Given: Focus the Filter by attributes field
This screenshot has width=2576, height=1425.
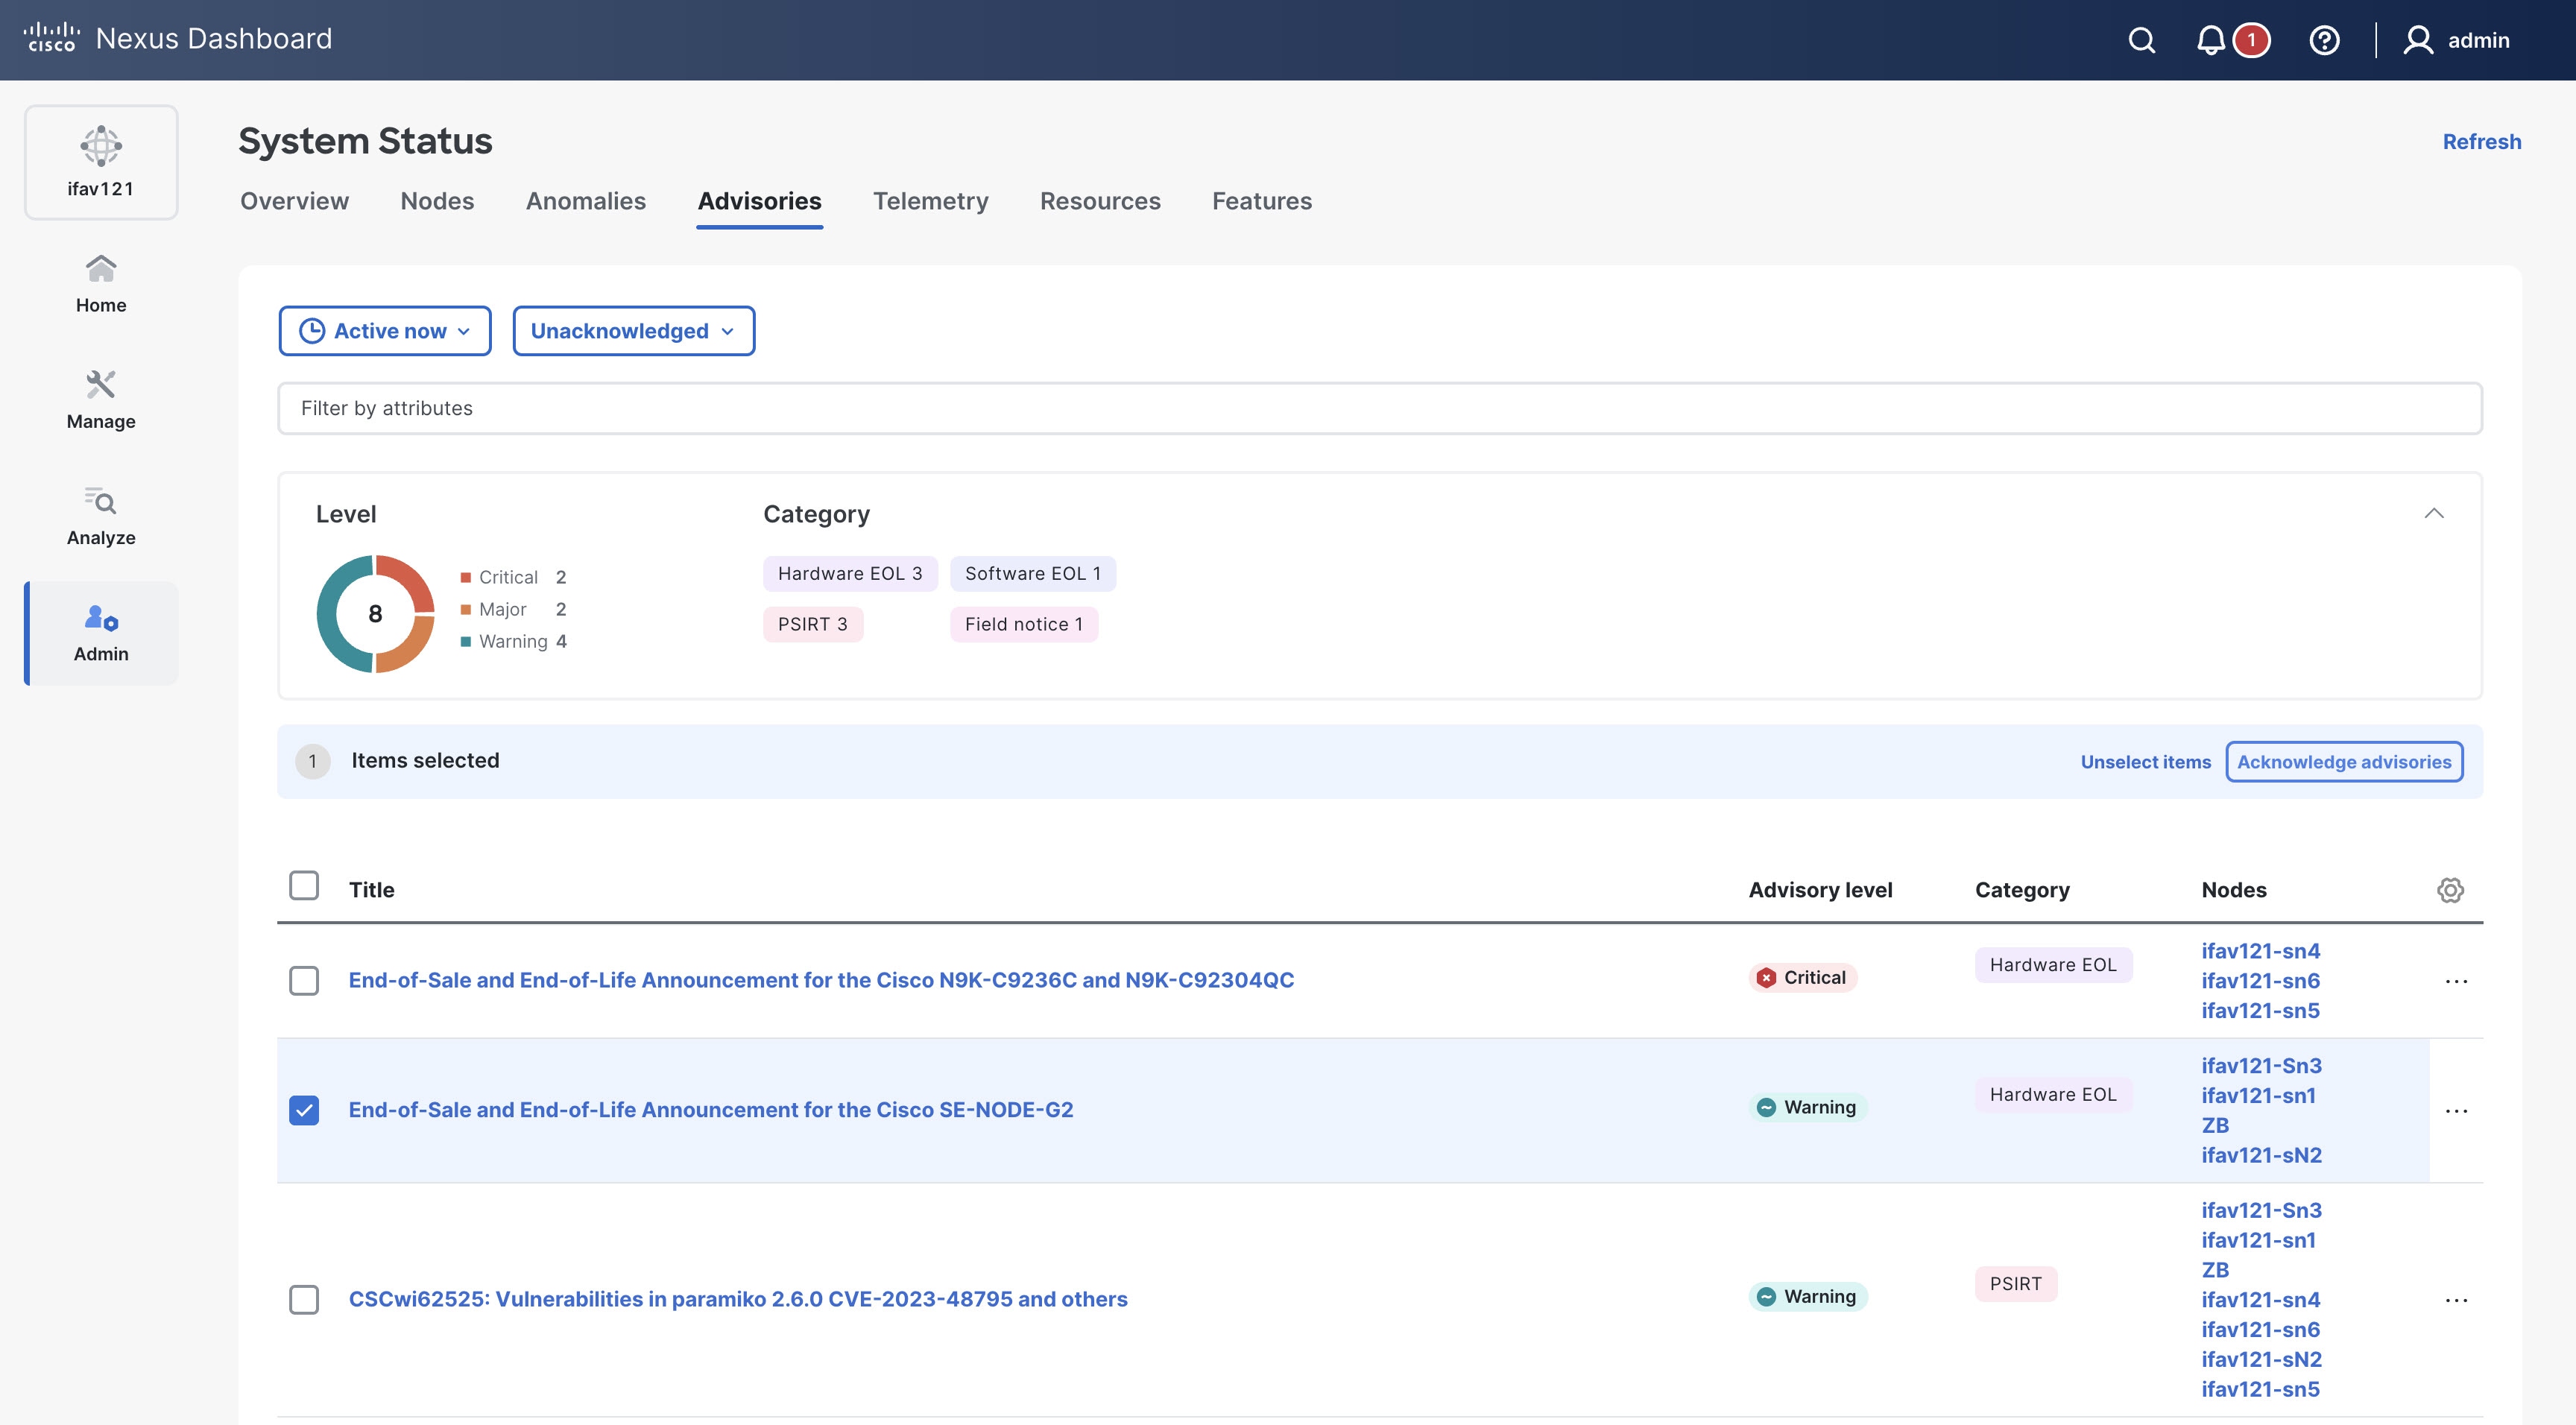Looking at the screenshot, I should click(x=1380, y=408).
